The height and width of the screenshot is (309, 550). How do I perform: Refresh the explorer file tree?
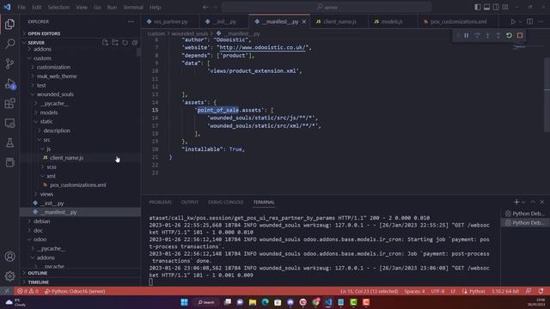click(x=125, y=42)
